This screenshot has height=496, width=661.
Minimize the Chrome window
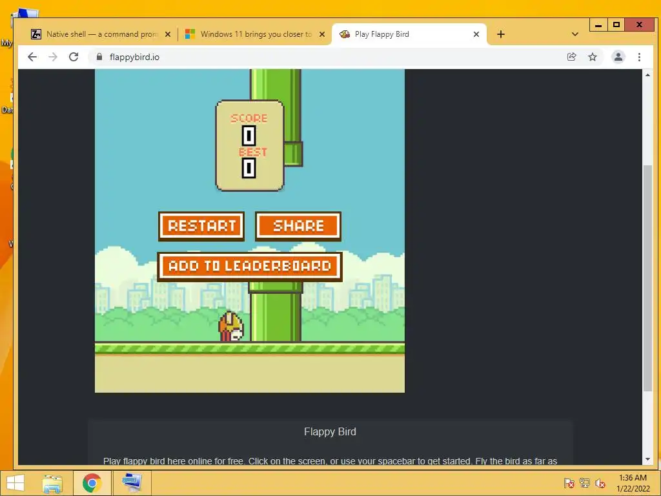(x=598, y=25)
